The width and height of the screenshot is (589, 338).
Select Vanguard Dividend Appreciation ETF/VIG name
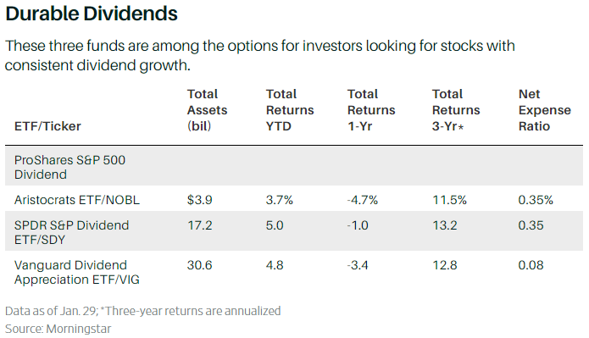(77, 272)
